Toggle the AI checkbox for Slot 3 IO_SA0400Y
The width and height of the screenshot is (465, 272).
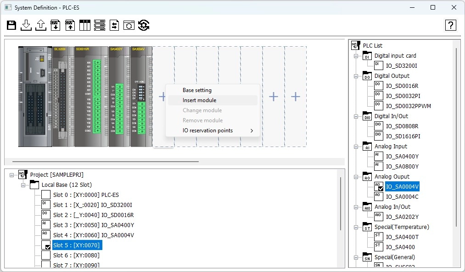tap(45, 225)
